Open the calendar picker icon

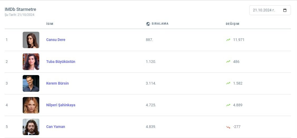coord(285,10)
